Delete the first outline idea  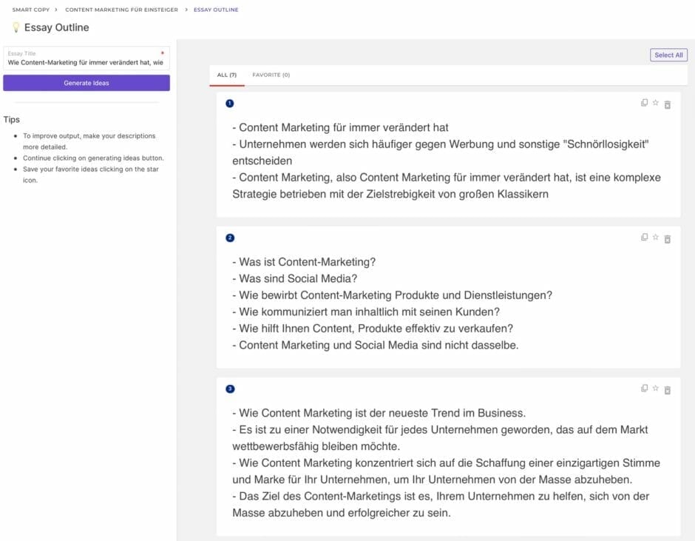[x=667, y=104]
